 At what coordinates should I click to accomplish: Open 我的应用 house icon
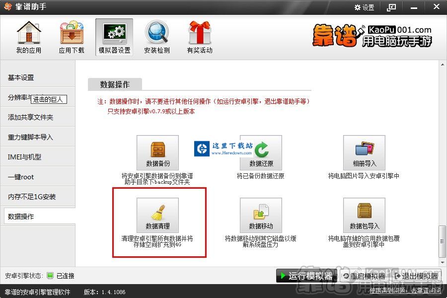28,37
